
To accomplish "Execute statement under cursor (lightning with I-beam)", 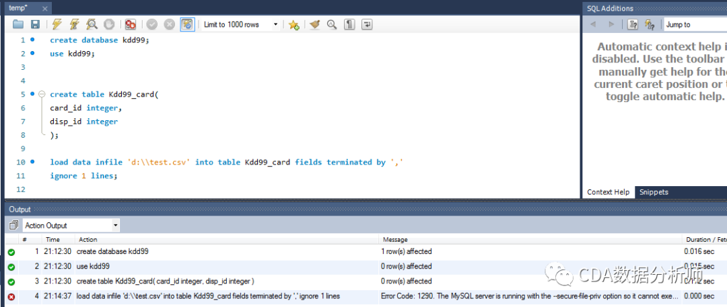I will [x=74, y=25].
